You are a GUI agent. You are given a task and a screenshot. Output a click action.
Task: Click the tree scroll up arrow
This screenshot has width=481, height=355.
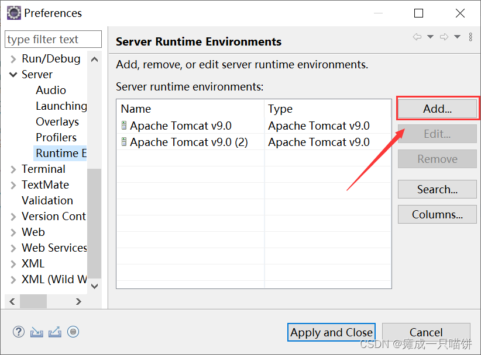pos(94,60)
